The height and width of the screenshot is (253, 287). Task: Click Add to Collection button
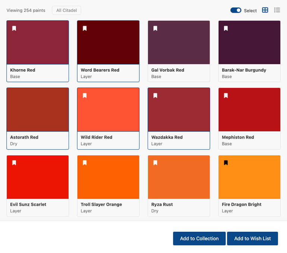(x=199, y=238)
